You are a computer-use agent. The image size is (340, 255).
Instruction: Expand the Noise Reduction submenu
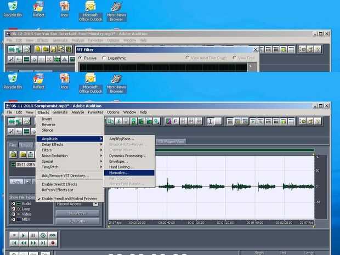70,156
